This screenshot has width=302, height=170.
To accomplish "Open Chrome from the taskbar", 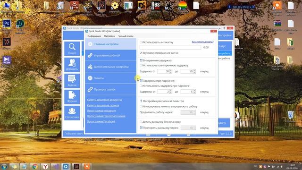I will point(35,167).
